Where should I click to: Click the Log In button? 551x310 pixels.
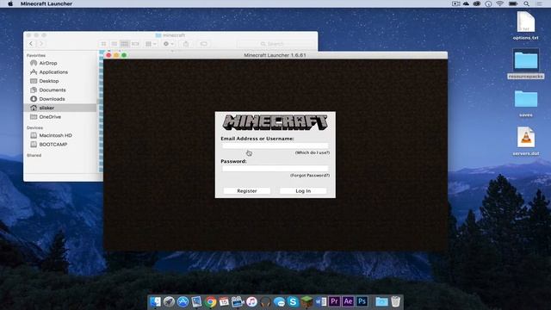(x=303, y=191)
